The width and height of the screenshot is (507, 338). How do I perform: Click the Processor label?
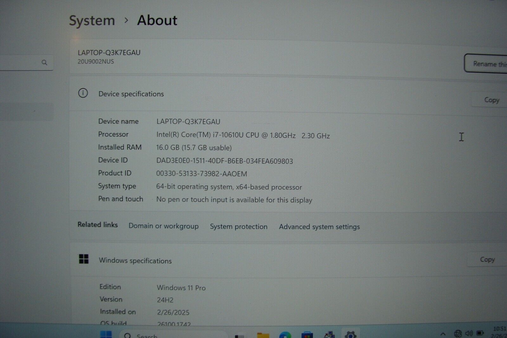point(113,134)
